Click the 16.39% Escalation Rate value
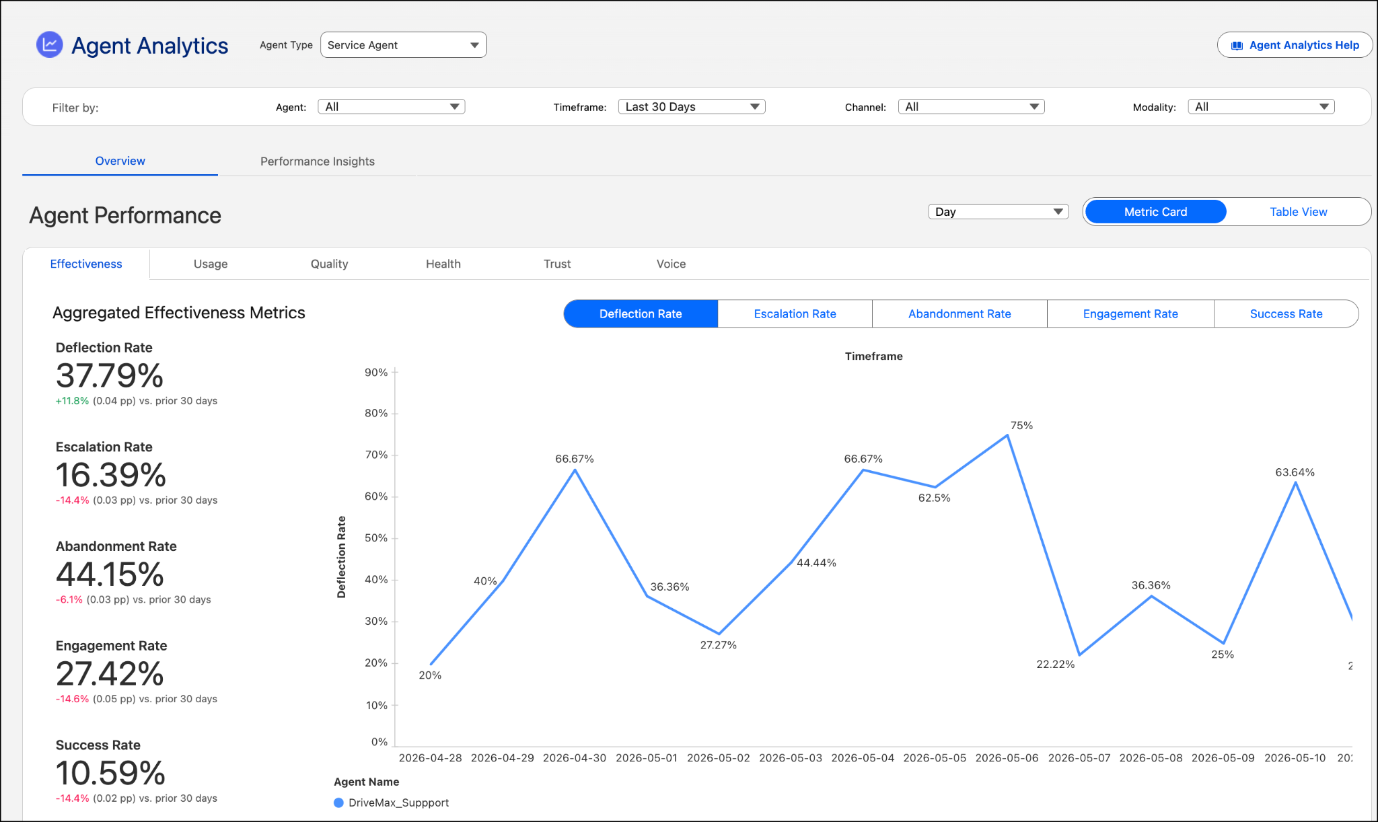 [x=110, y=475]
